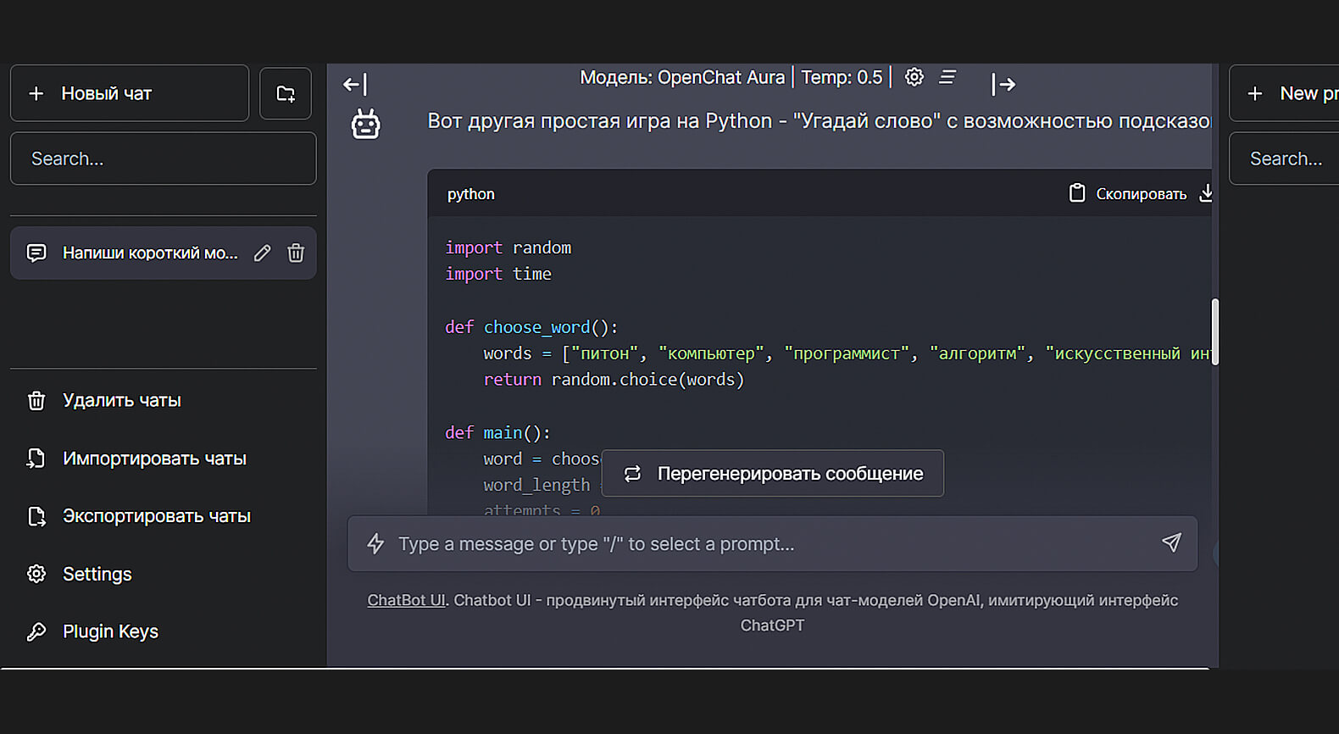The height and width of the screenshot is (734, 1339).
Task: Click the regenerate arrows icon
Action: click(x=633, y=474)
